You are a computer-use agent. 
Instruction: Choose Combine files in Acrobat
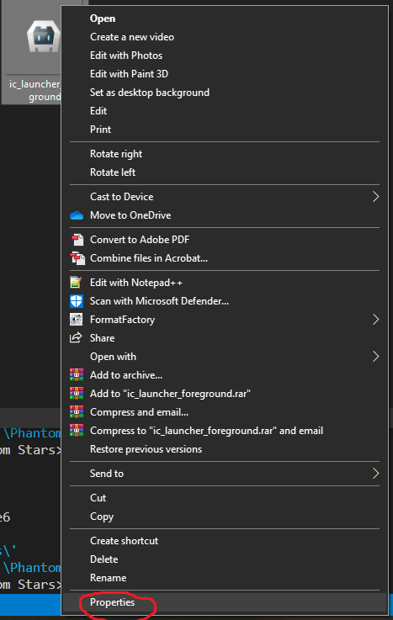pos(149,258)
